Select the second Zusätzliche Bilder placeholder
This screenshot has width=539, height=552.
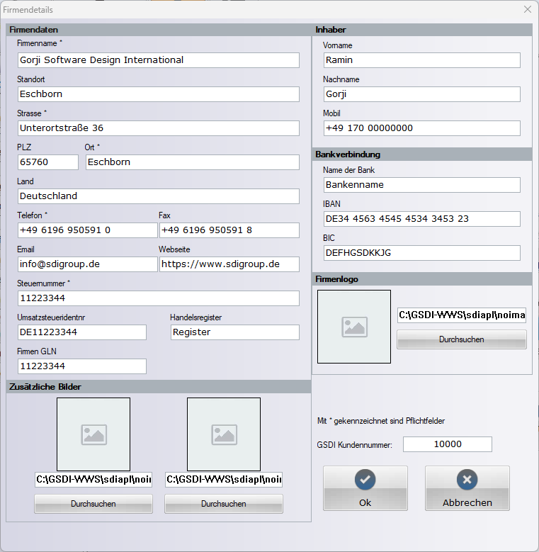point(224,434)
